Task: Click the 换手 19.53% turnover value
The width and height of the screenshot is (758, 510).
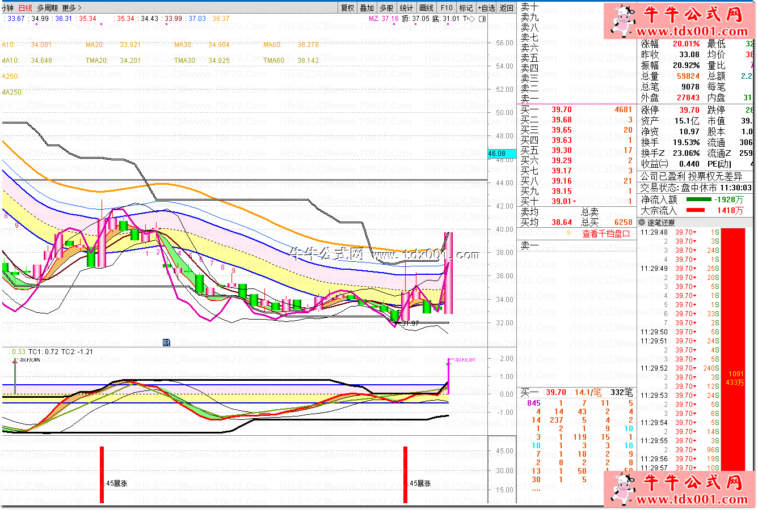Action: tap(687, 143)
